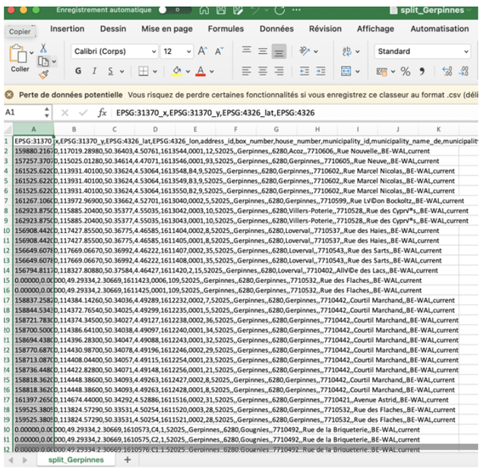
Task: Align text right icon
Action: pyautogui.click(x=279, y=71)
